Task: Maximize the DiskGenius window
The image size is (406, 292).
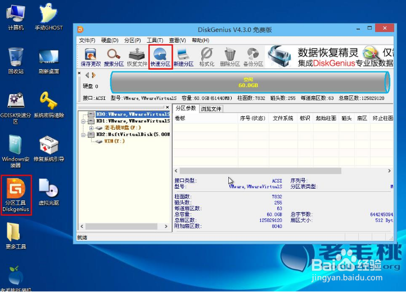Action: click(x=369, y=28)
